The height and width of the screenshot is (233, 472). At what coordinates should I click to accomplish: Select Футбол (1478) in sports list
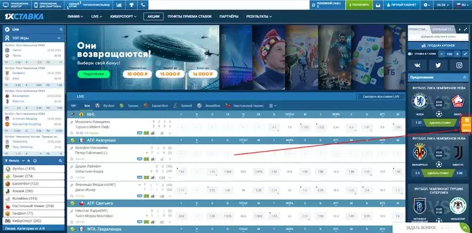point(34,169)
